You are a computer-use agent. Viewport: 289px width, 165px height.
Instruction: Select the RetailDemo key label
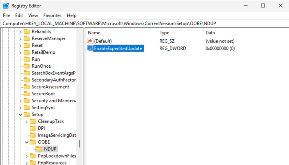tap(43, 52)
